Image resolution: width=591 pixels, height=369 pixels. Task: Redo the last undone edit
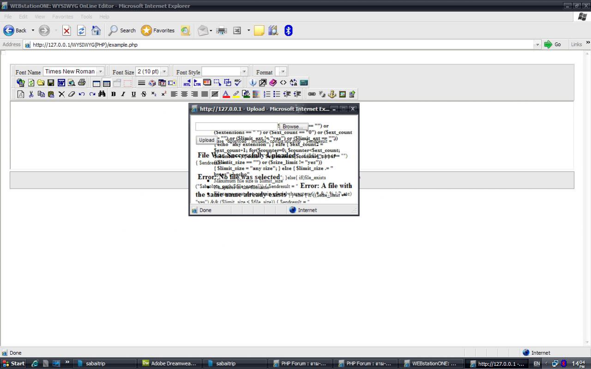pos(92,94)
